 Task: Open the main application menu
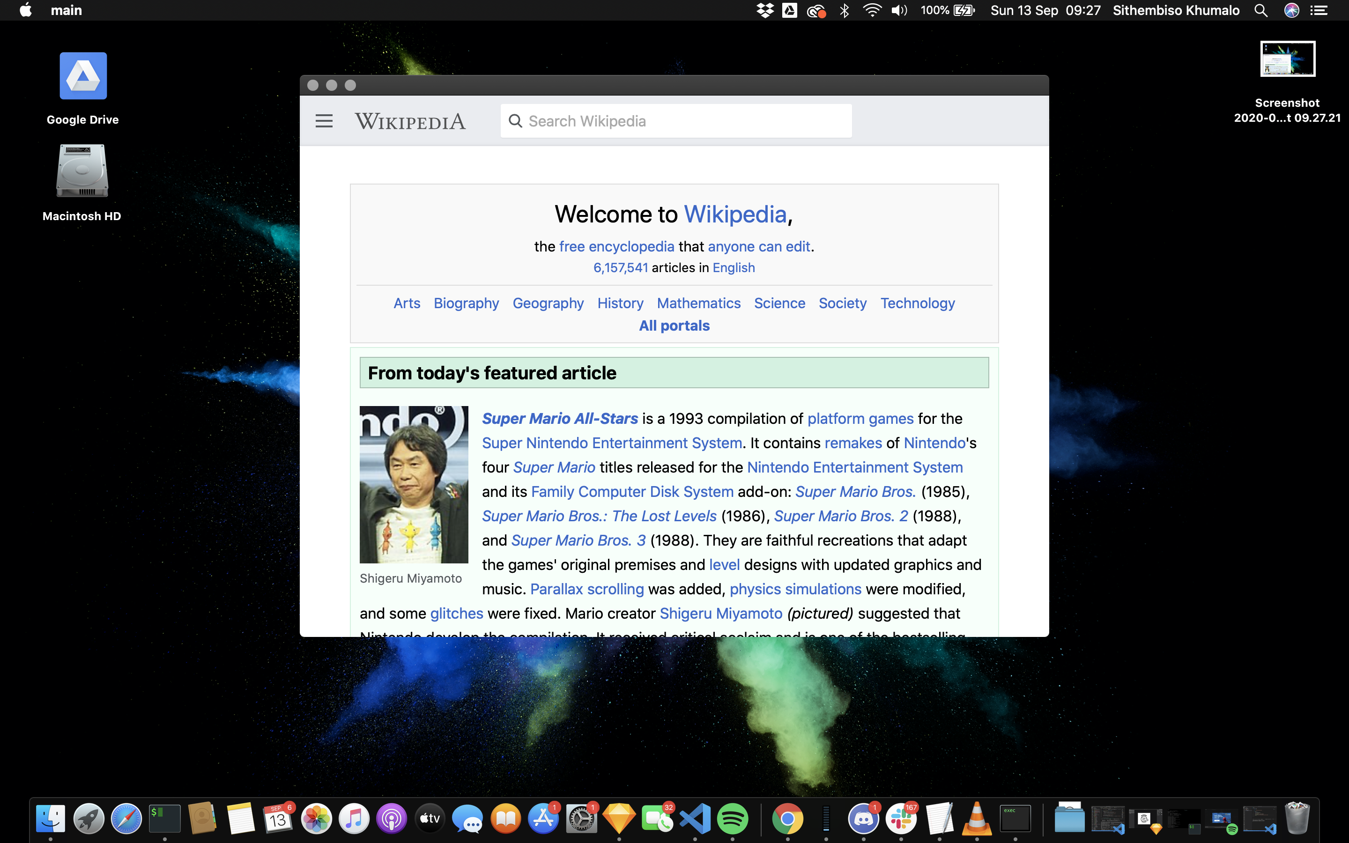click(67, 10)
